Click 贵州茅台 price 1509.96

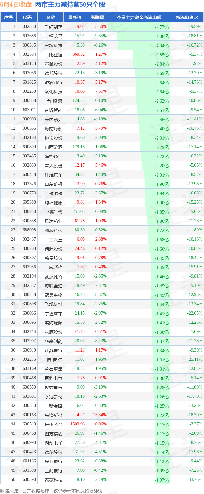point(78,424)
